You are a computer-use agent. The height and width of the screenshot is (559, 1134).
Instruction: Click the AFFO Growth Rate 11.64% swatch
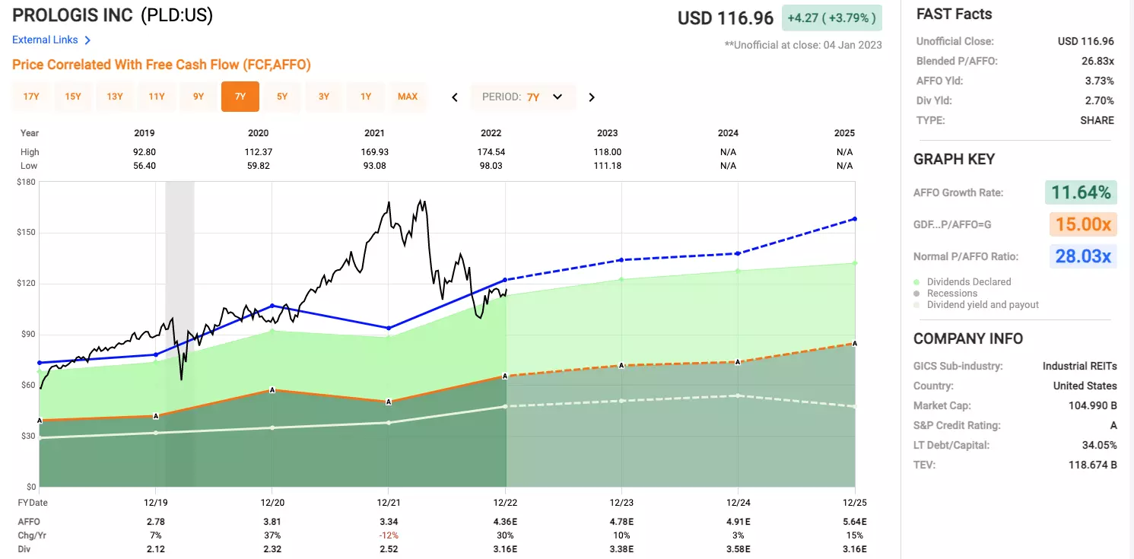coord(1081,192)
